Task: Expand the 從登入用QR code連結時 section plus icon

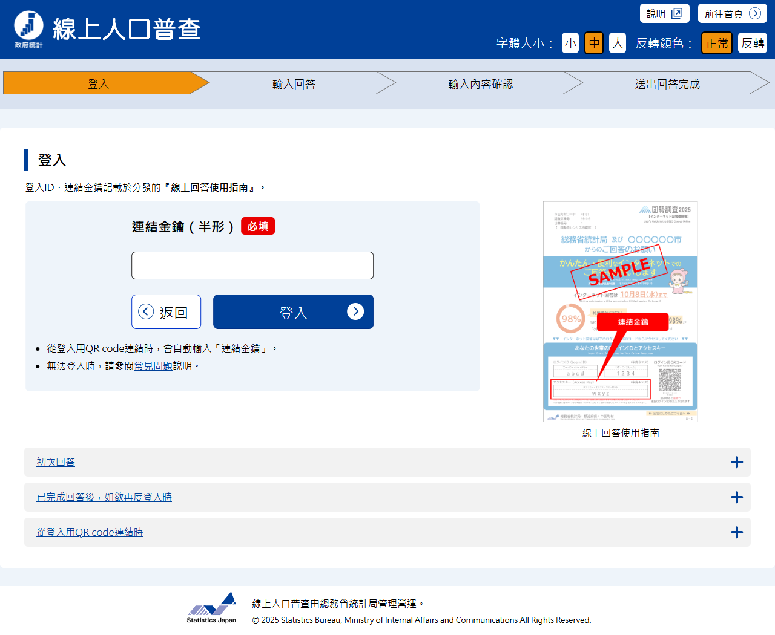Action: 736,532
